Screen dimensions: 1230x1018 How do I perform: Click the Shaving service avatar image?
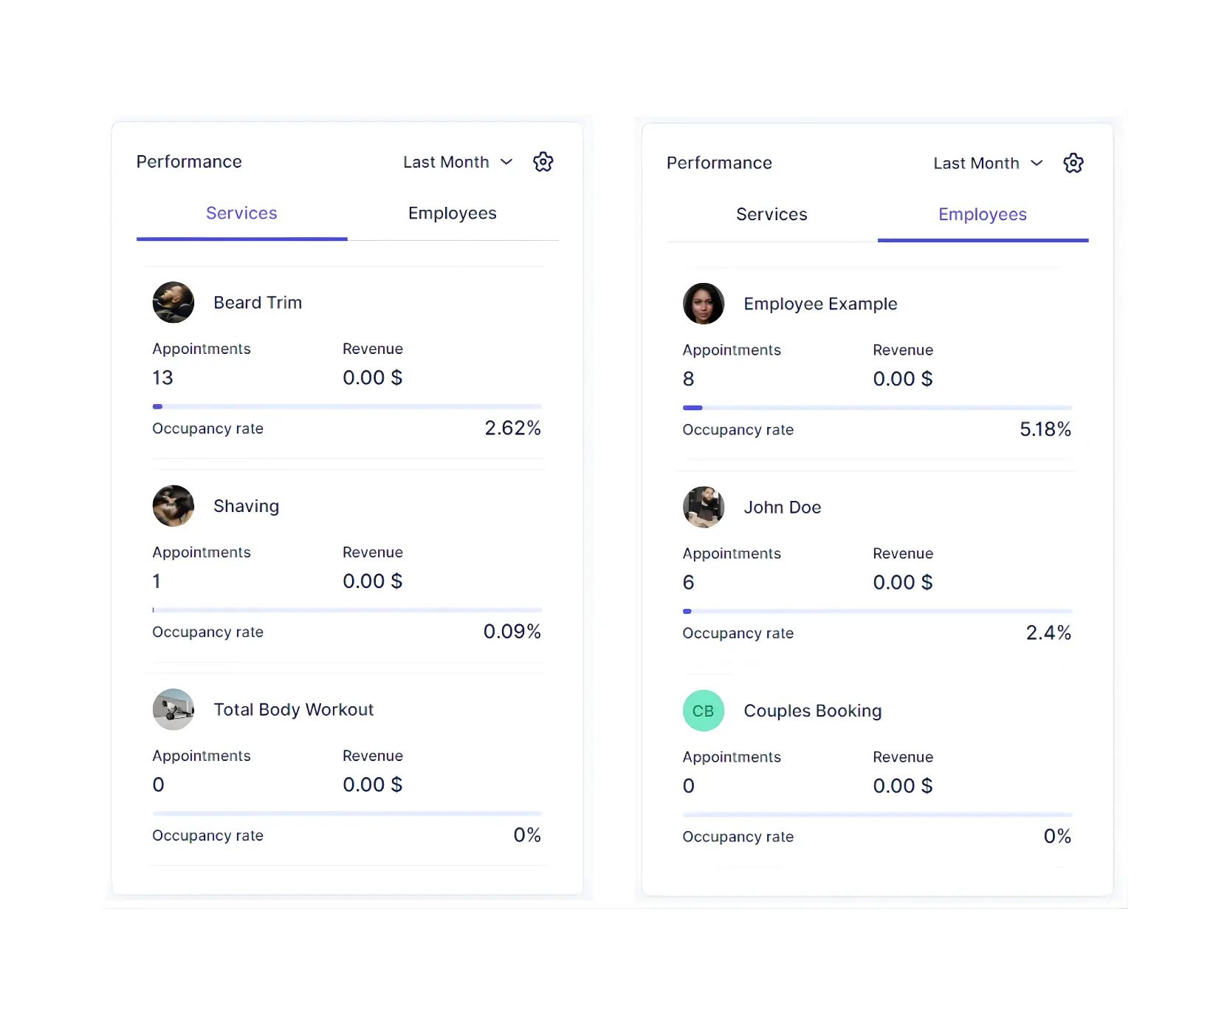[x=173, y=506]
